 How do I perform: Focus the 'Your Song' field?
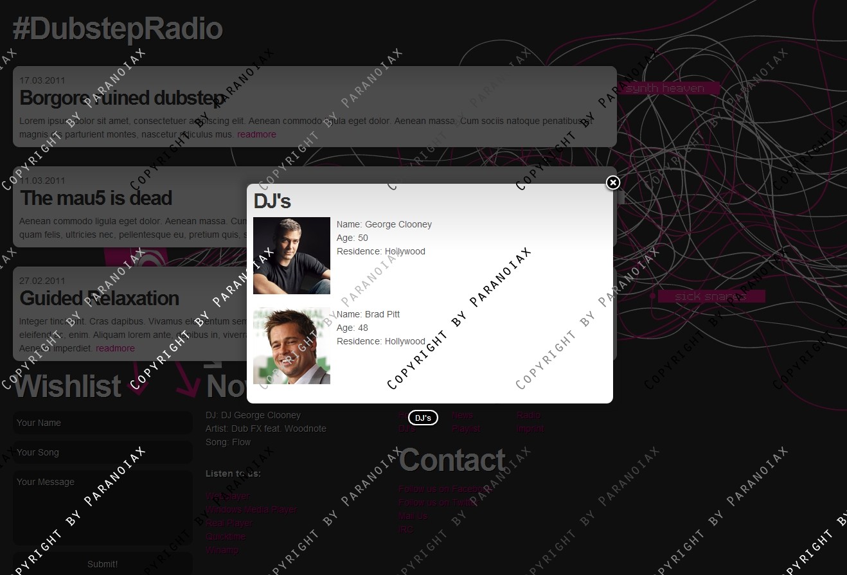(103, 452)
